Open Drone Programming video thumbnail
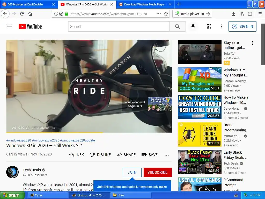This screenshot has height=199, width=265. (x=200, y=134)
